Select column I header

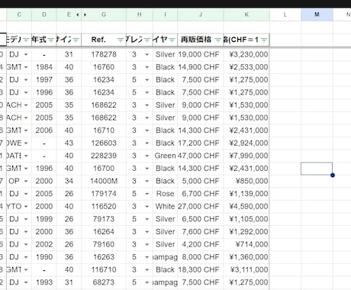[x=165, y=14]
